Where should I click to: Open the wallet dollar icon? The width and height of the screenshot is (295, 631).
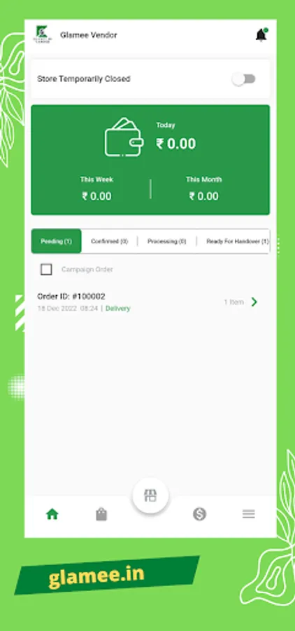[x=199, y=514]
